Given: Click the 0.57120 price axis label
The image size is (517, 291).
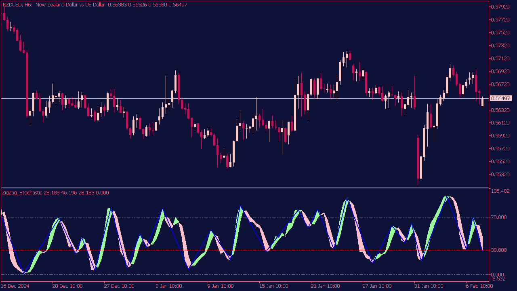Looking at the screenshot, I should [x=501, y=59].
